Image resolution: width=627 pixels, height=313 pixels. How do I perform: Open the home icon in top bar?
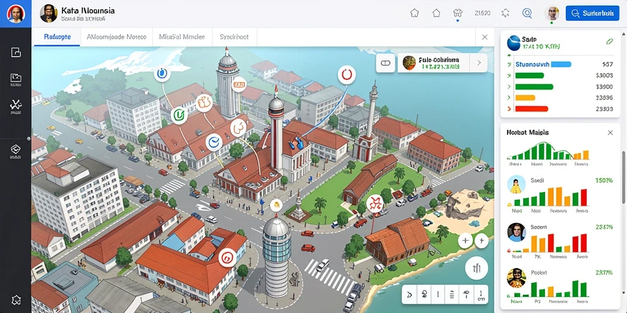[x=436, y=13]
